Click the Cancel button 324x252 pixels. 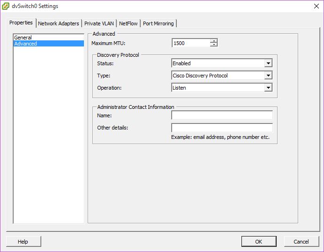coord(301,242)
